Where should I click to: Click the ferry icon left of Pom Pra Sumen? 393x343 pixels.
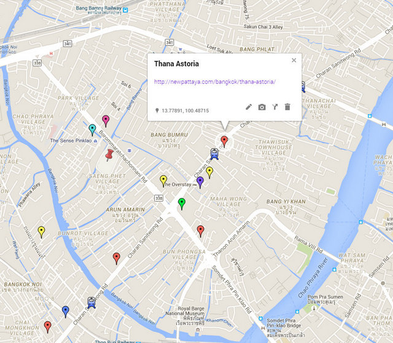coord(297,312)
